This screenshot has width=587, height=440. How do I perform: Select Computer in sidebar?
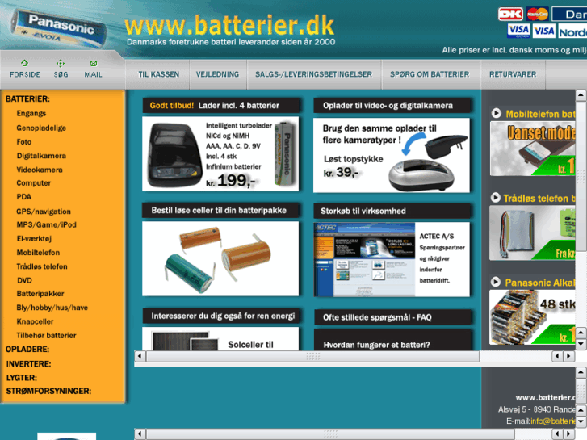pos(34,183)
